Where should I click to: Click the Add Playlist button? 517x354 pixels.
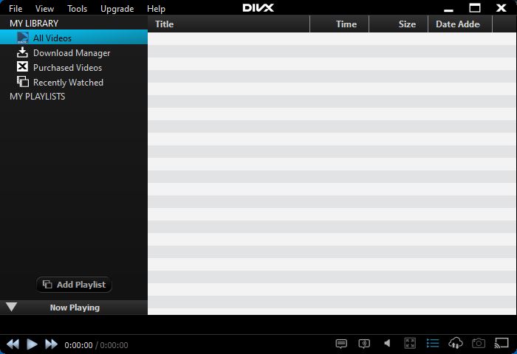tap(74, 285)
